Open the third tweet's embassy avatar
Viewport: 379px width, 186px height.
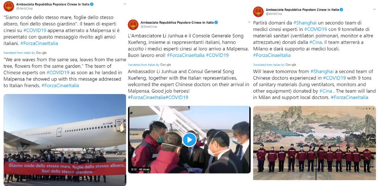click(258, 12)
